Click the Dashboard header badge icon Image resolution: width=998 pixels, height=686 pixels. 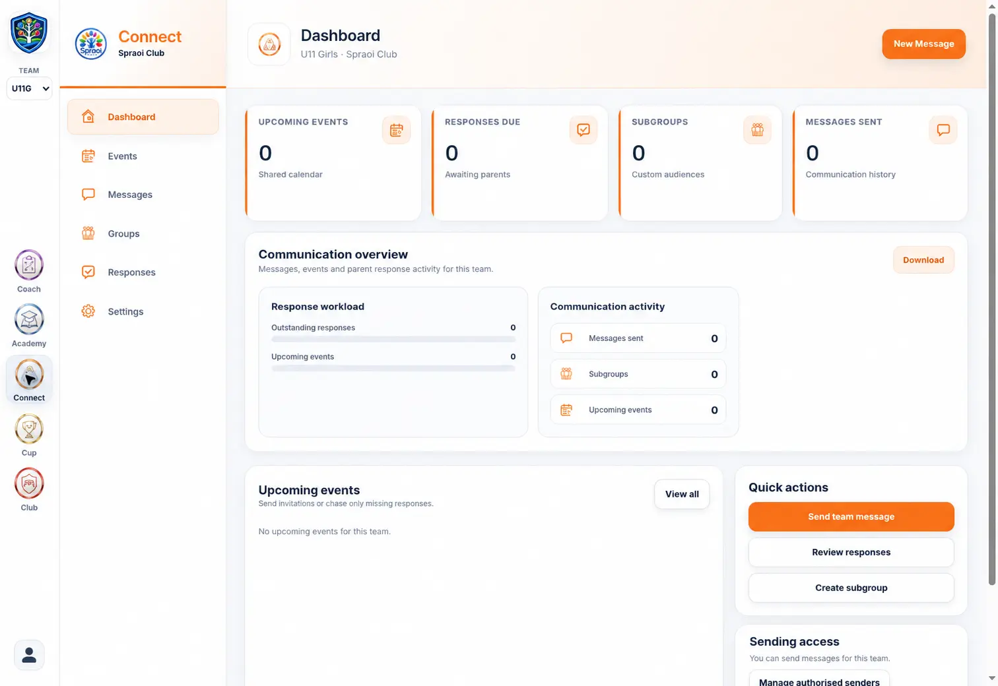(x=269, y=44)
